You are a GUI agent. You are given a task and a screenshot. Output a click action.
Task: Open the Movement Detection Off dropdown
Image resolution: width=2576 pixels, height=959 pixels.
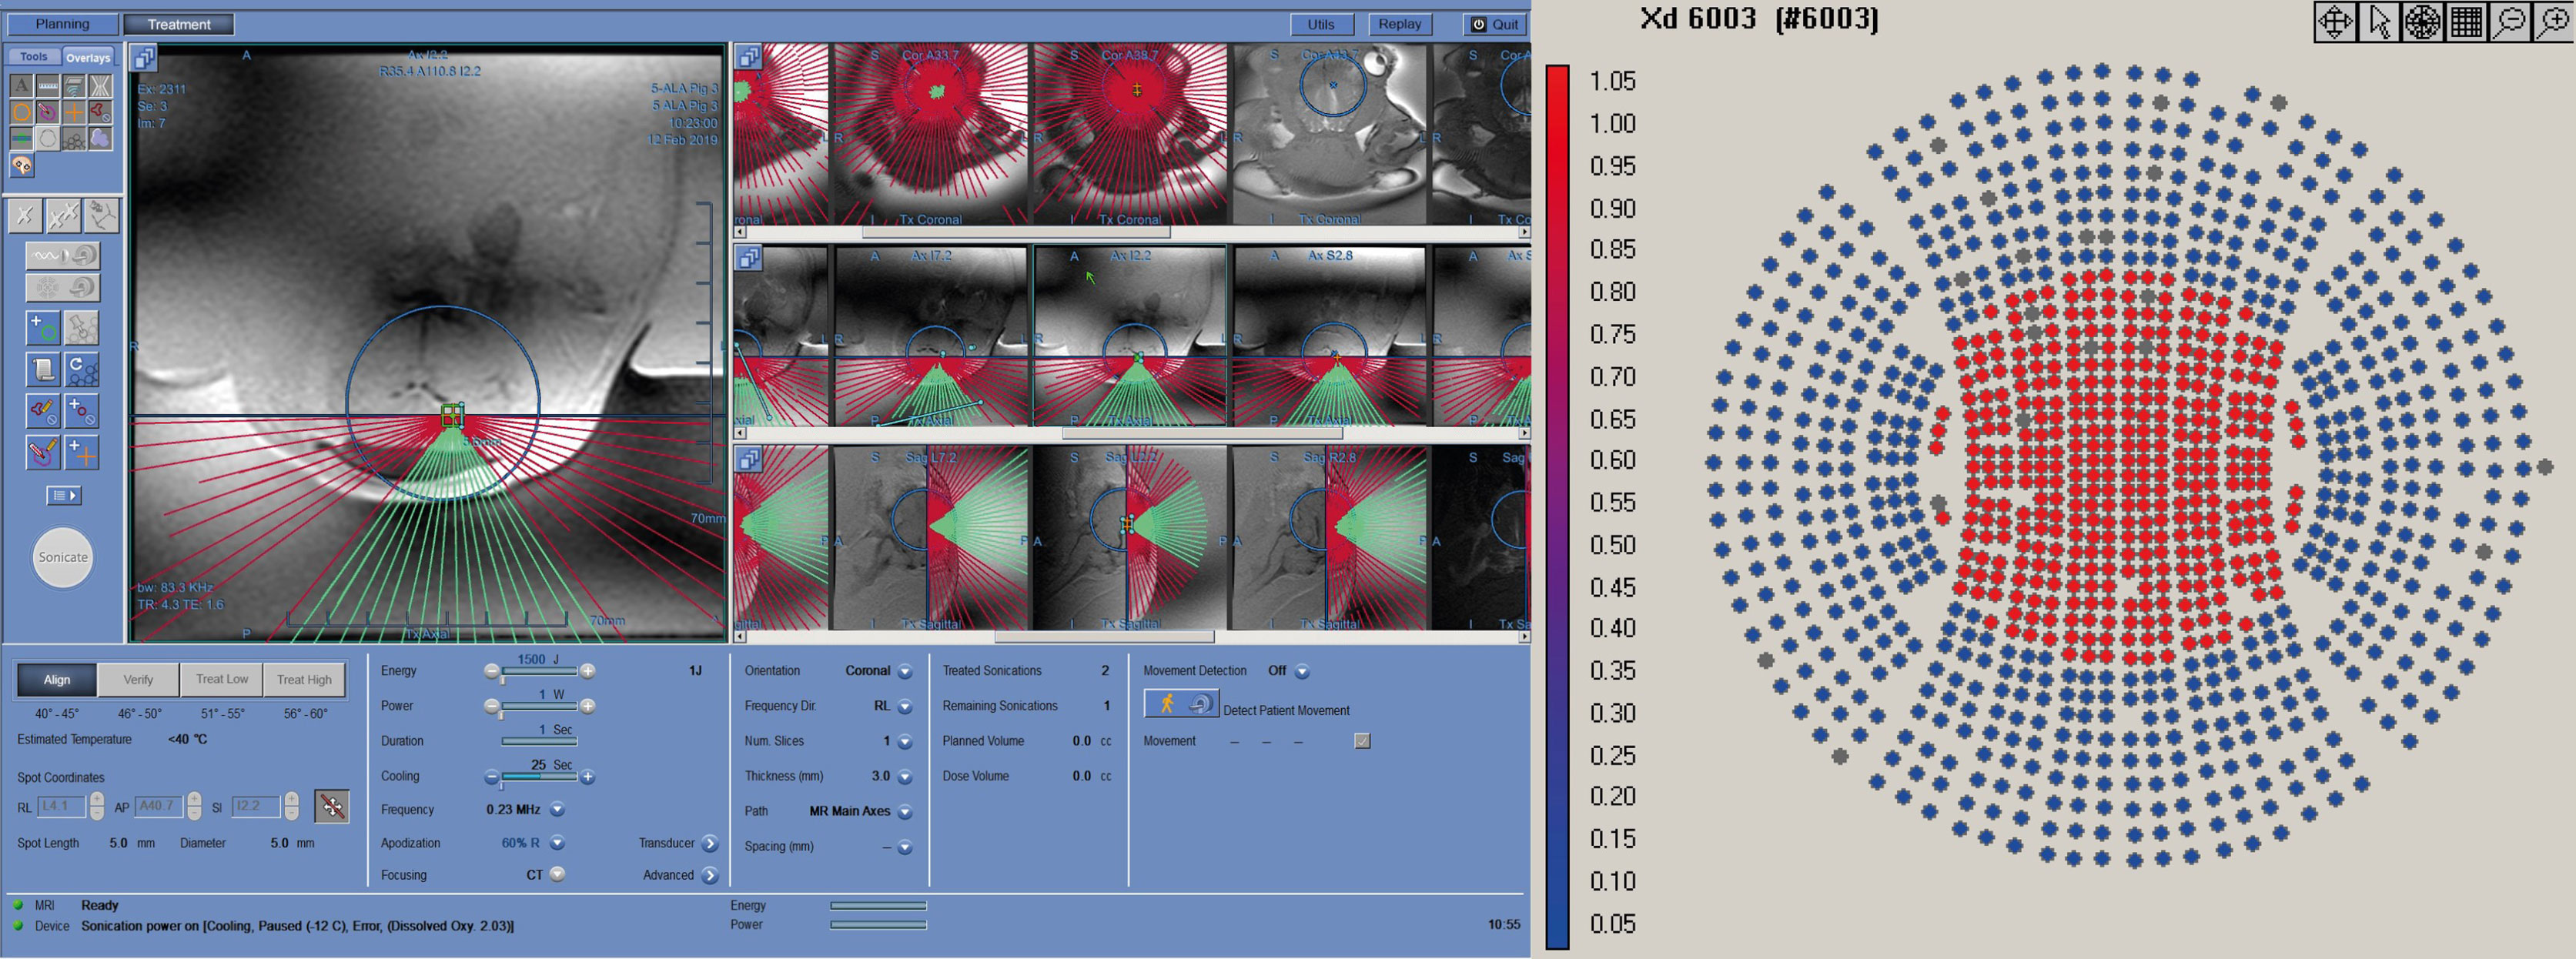[x=1302, y=672]
